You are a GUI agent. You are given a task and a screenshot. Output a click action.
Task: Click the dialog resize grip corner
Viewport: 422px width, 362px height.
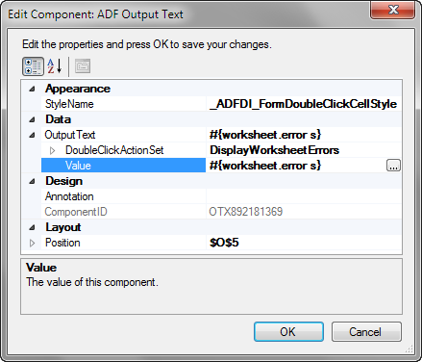pos(410,349)
